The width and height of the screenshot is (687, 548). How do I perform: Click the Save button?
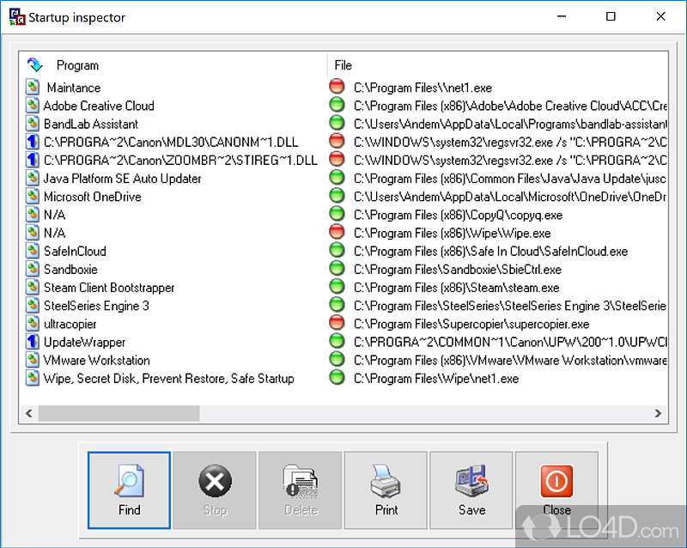[471, 490]
